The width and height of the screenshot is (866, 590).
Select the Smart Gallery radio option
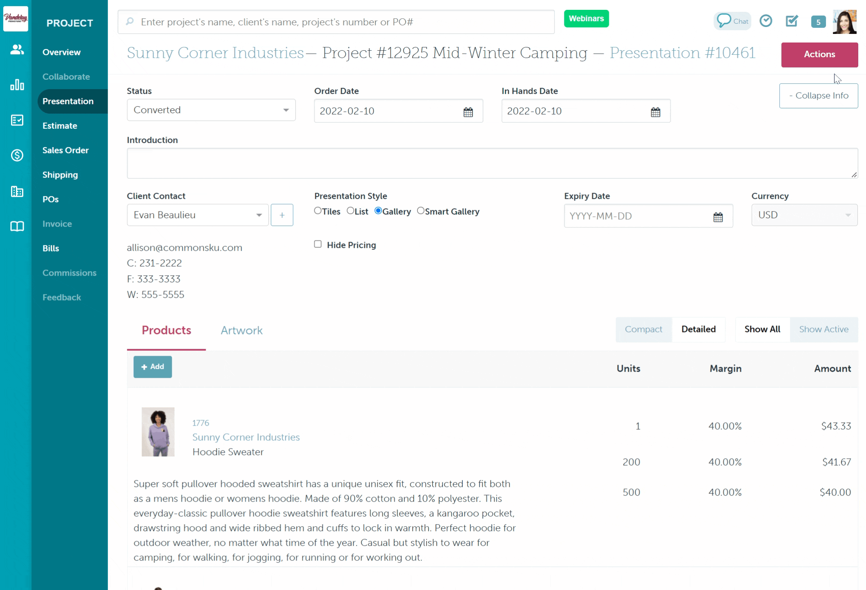point(420,211)
